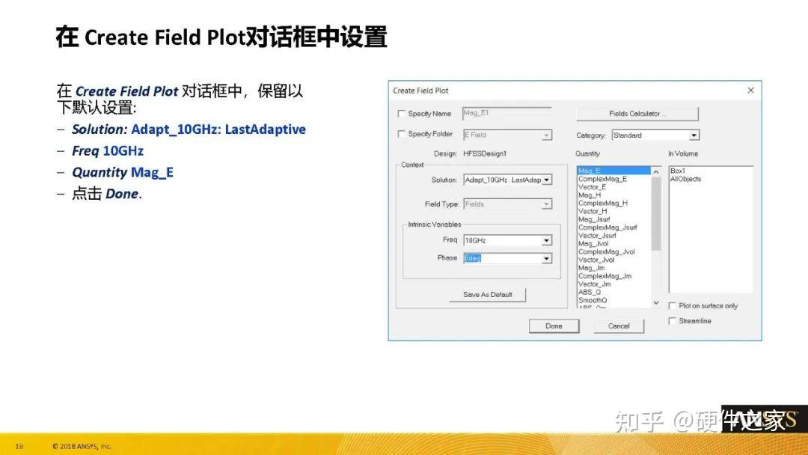Click Save As Default
The height and width of the screenshot is (455, 808).
pyautogui.click(x=486, y=294)
